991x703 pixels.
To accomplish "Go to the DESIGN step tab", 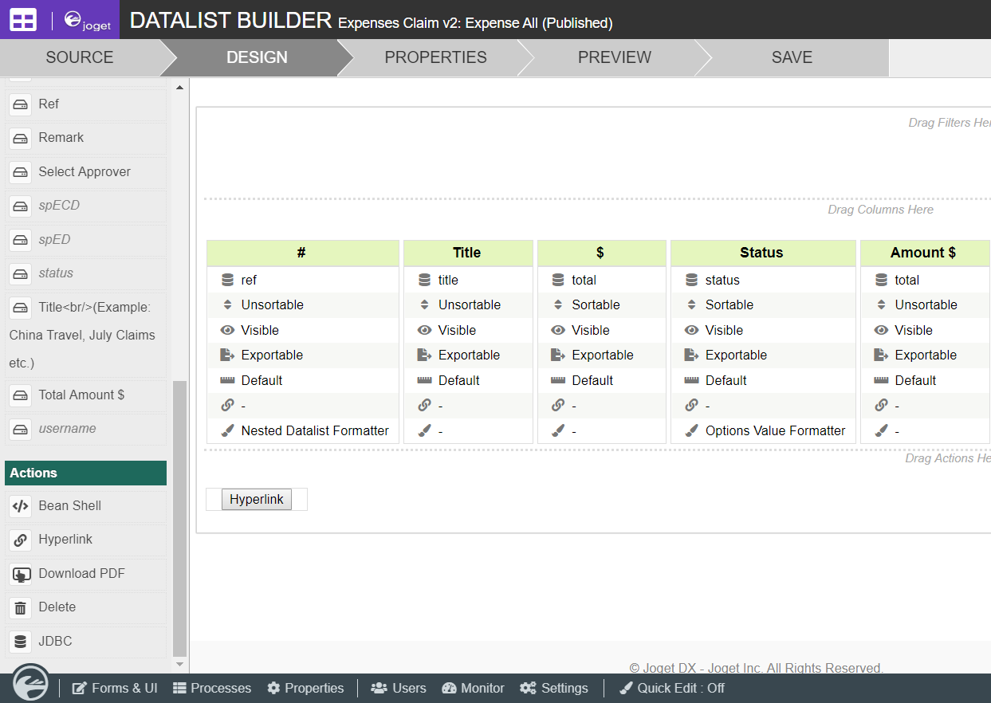I will [257, 57].
